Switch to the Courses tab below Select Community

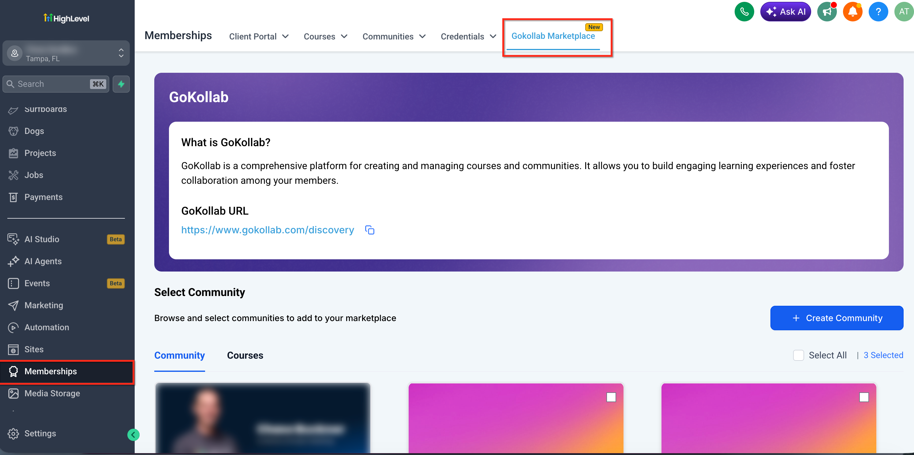pos(245,355)
